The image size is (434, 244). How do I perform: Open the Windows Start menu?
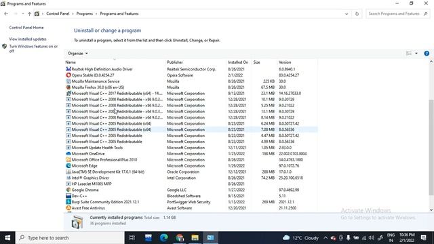7,238
